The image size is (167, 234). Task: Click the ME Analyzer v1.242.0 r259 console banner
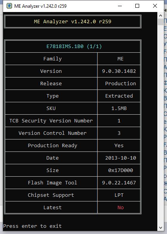pos(73,22)
